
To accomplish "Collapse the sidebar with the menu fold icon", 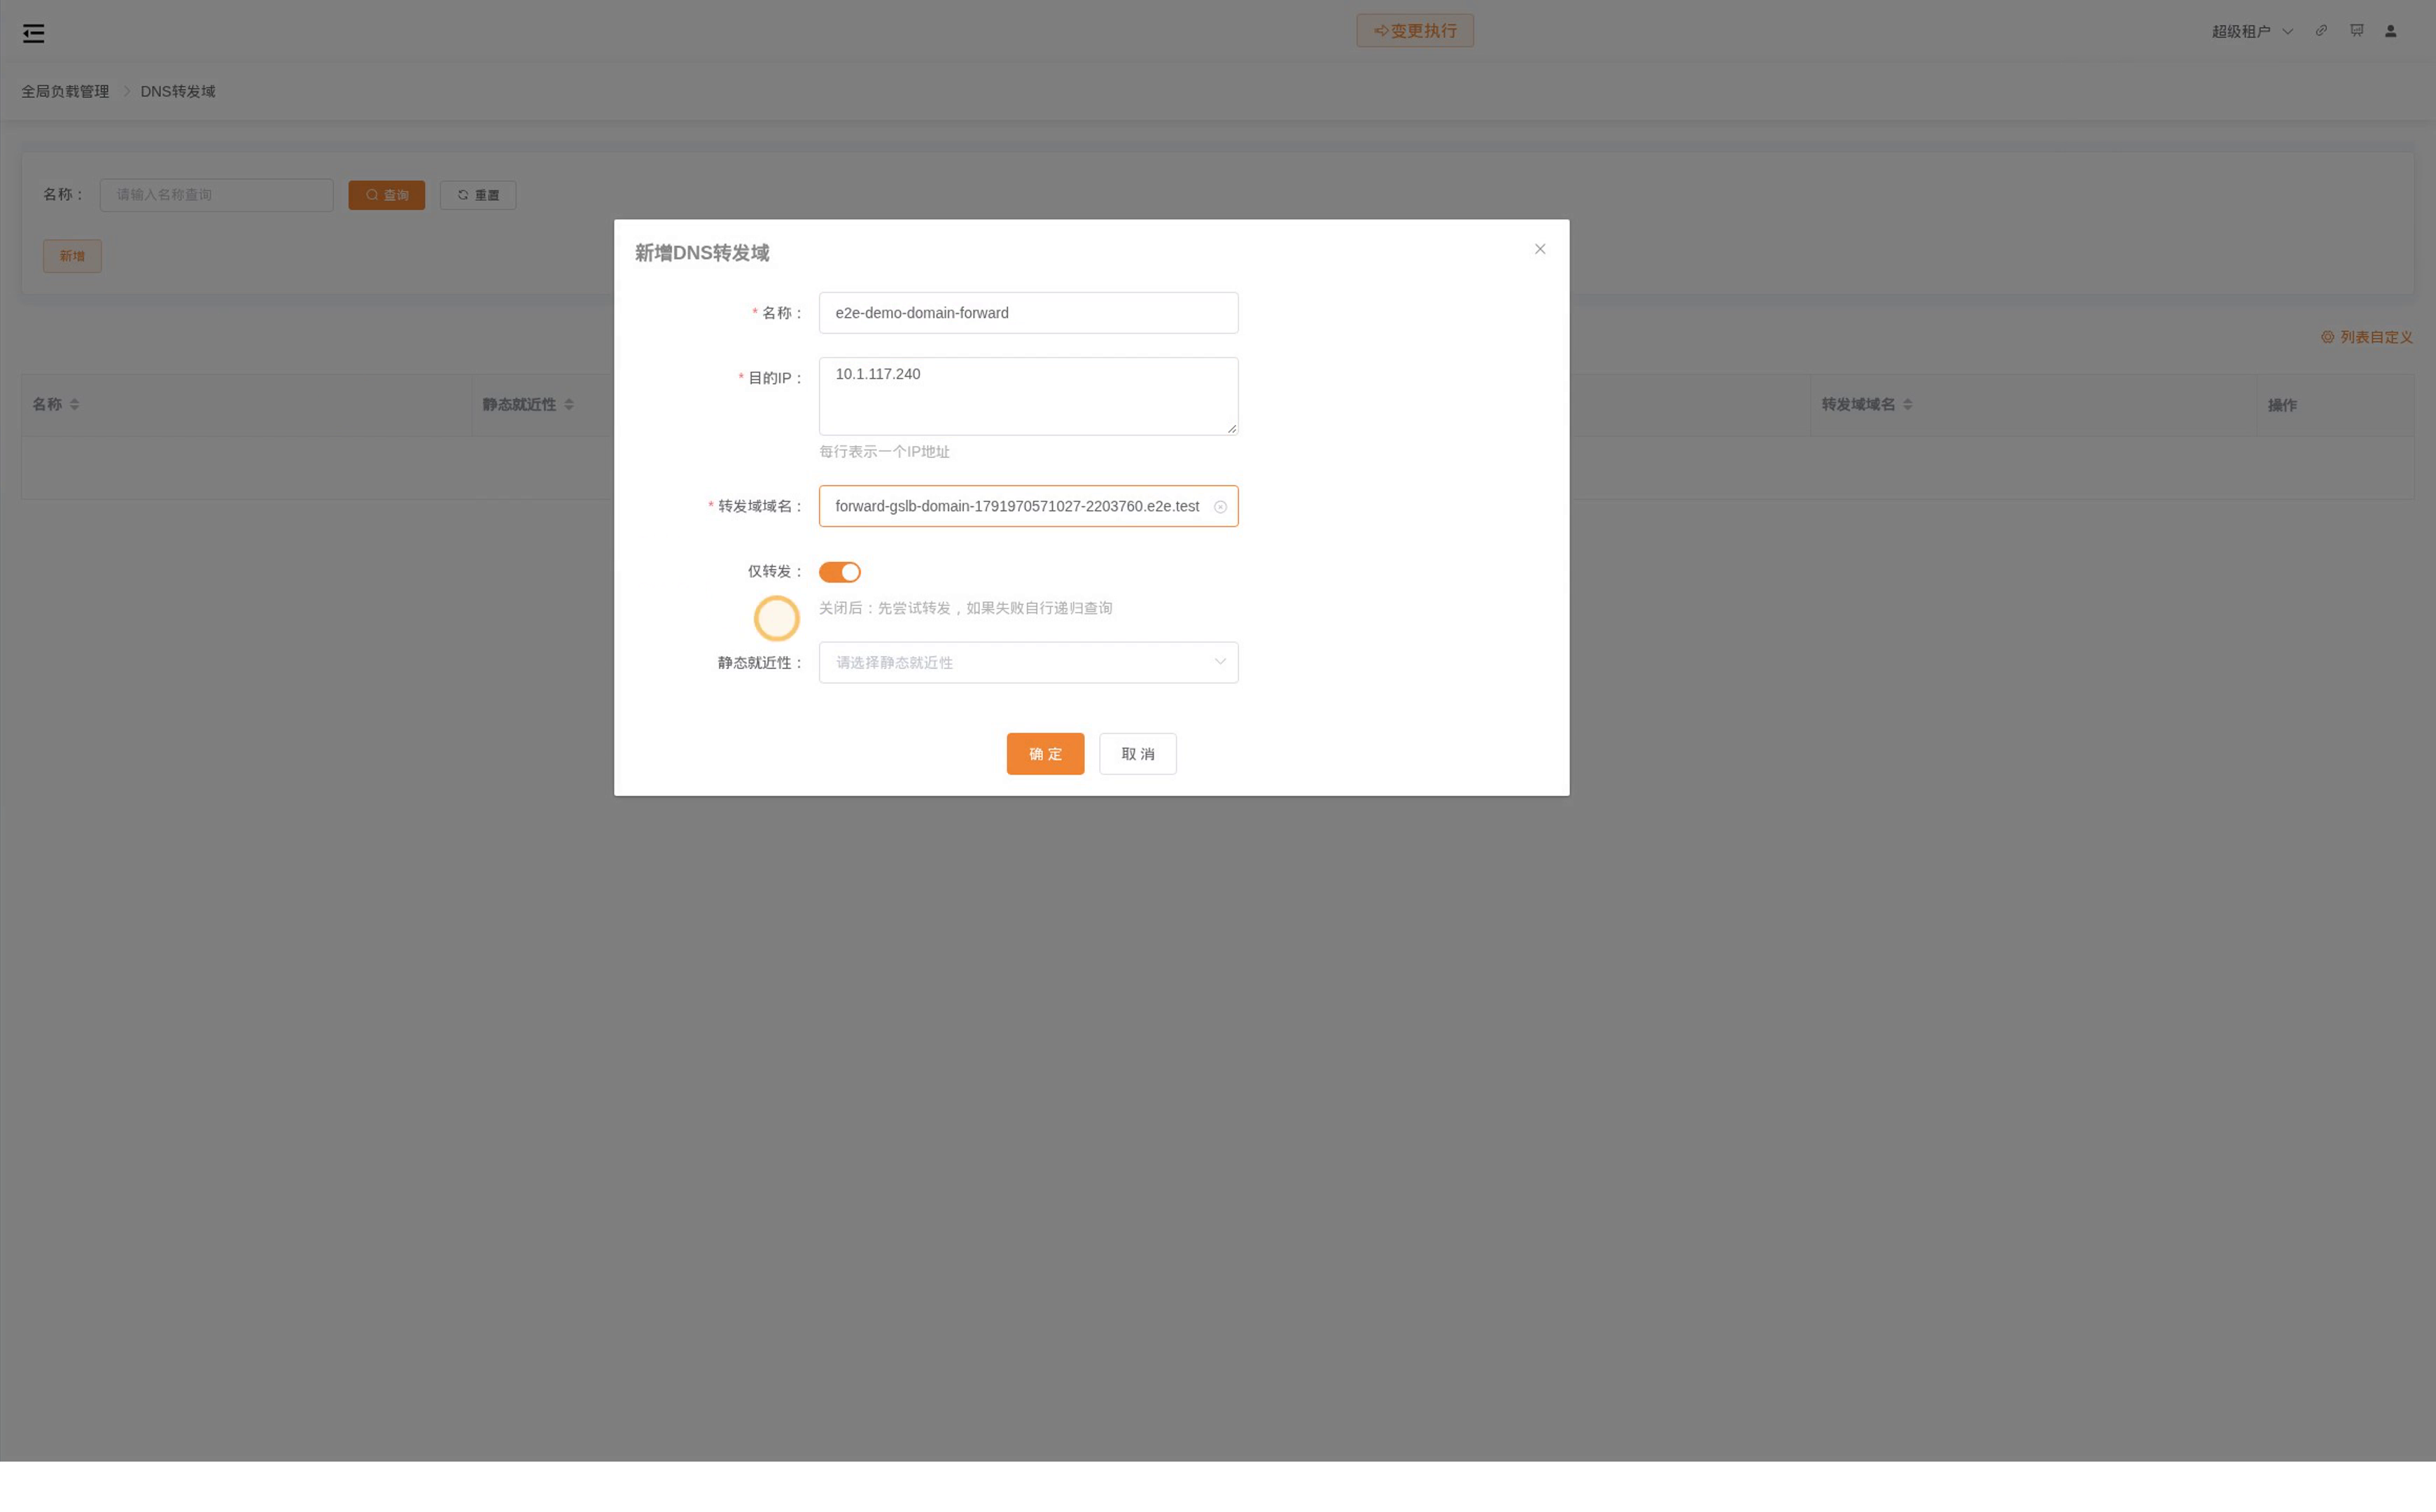I will [x=33, y=33].
